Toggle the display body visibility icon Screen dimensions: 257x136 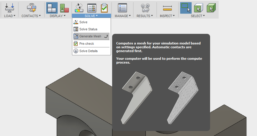[x=52, y=8]
